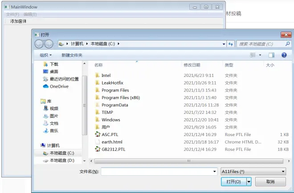Image resolution: width=294 pixels, height=193 pixels.
Task: Click the 图片 library icon
Action: [46, 116]
